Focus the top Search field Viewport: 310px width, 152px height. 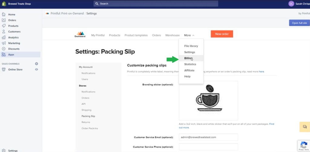(156, 4)
